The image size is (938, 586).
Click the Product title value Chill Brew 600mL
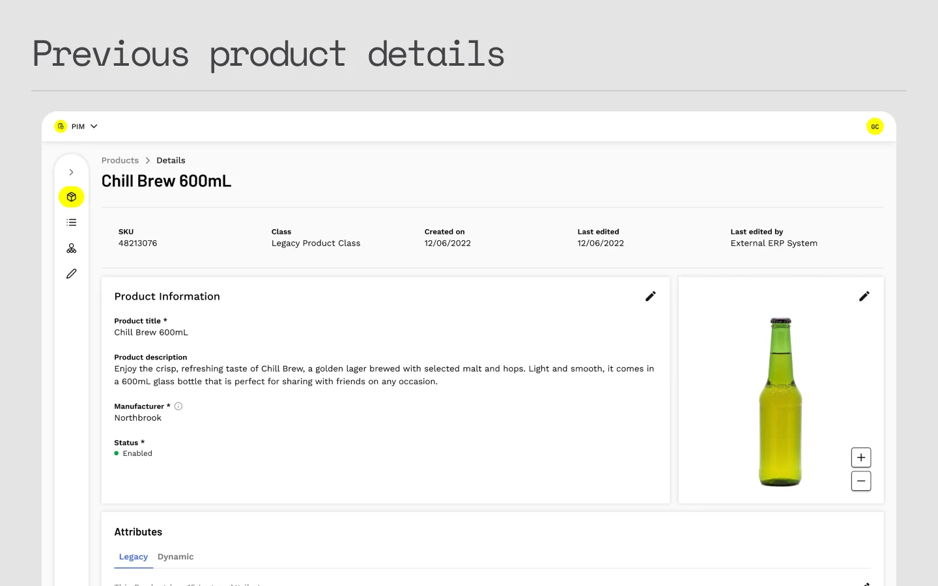tap(151, 332)
